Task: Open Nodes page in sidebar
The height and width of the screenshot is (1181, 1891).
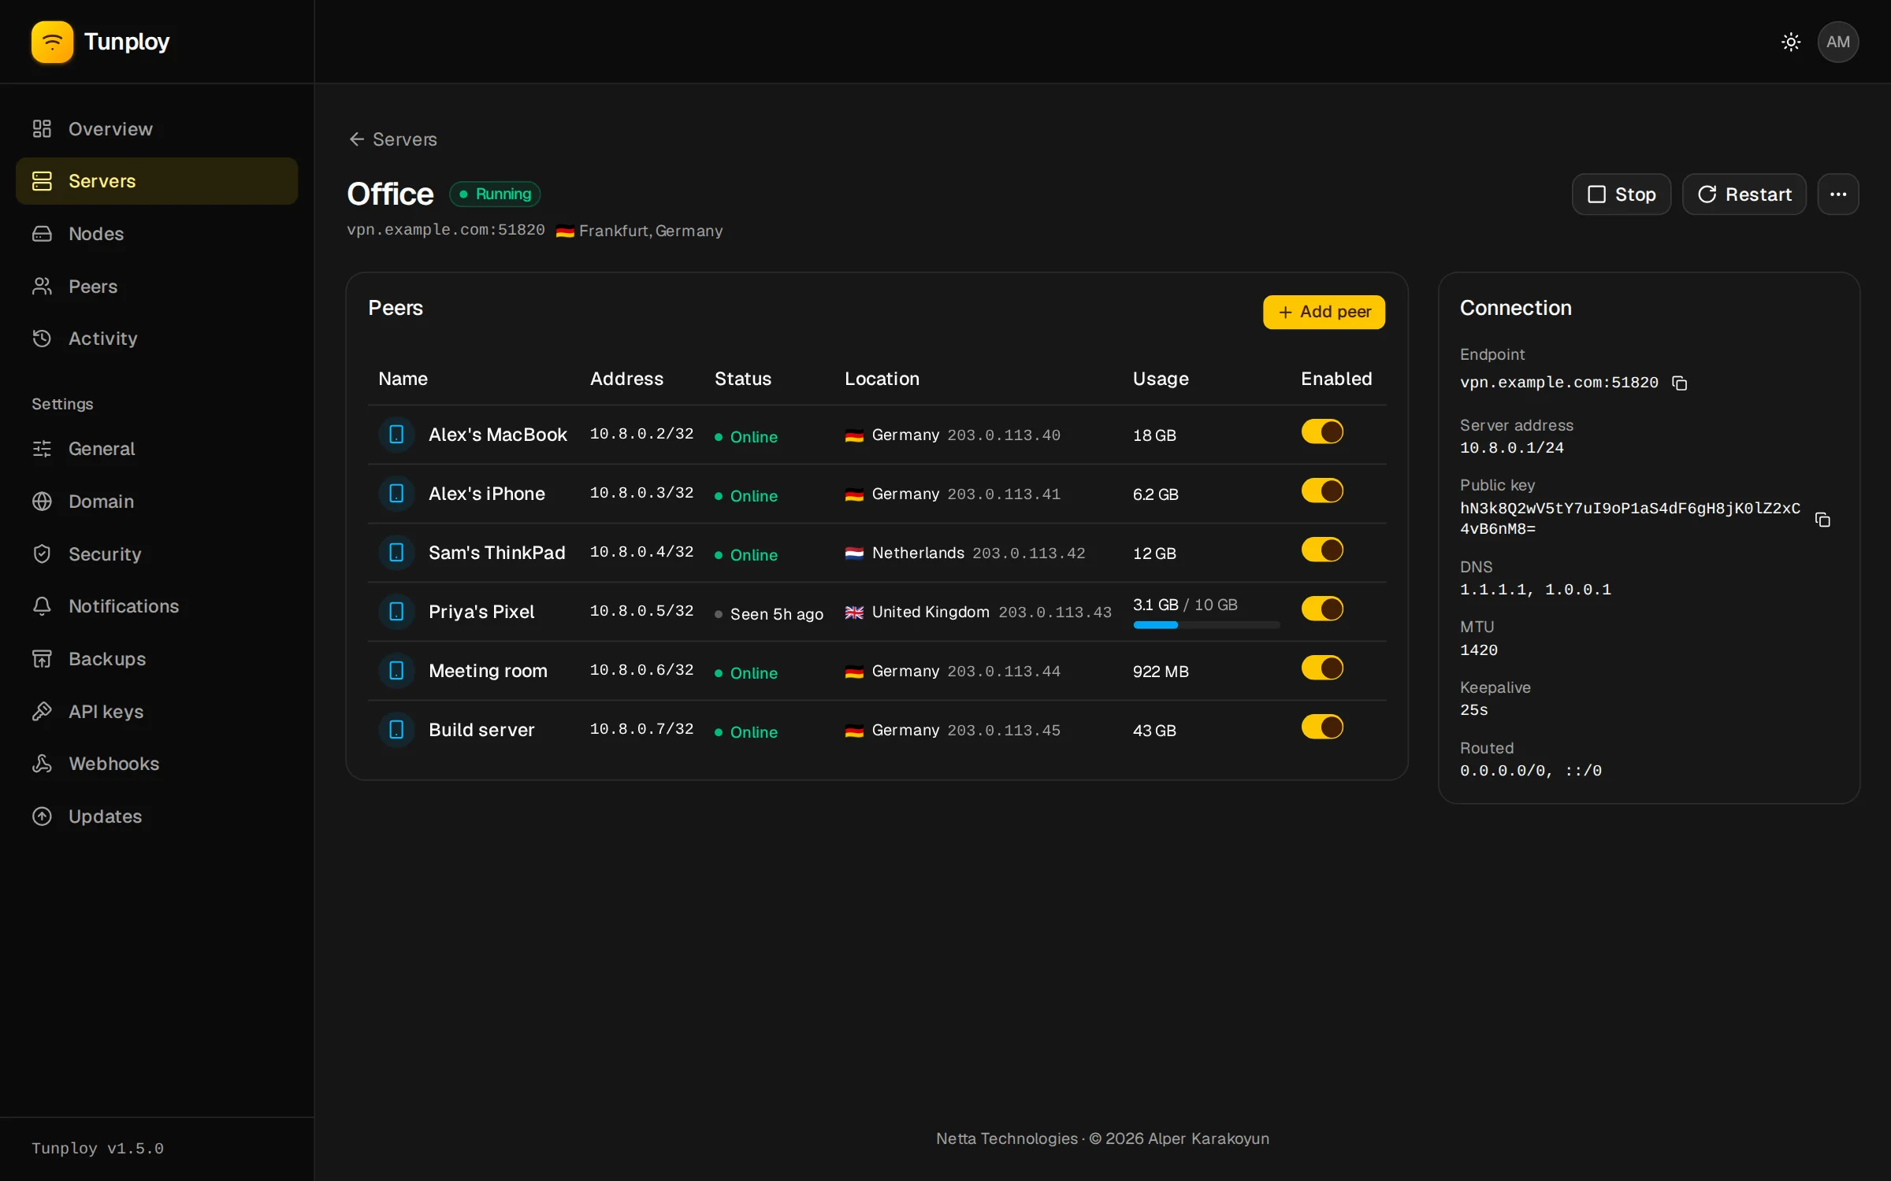Action: click(157, 234)
